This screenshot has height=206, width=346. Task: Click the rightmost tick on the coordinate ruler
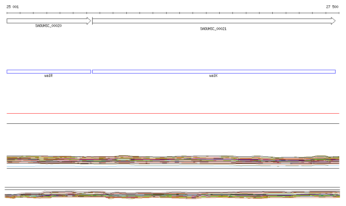pyautogui.click(x=339, y=13)
